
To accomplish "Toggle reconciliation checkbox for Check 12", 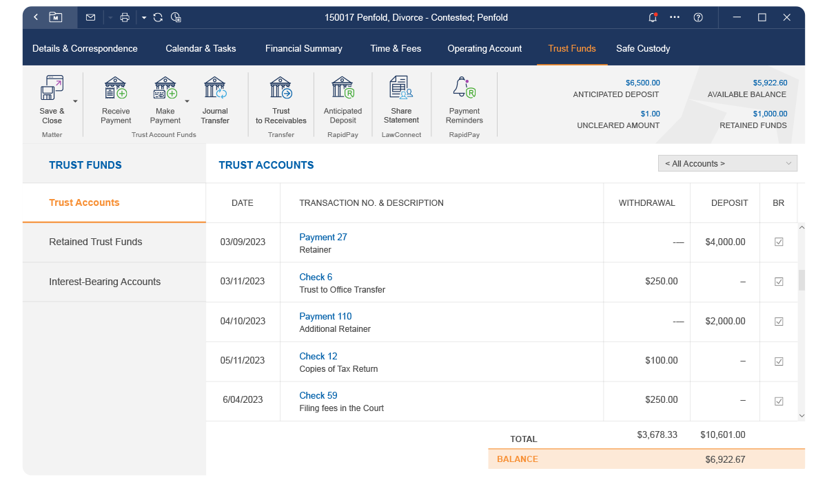I will 779,361.
